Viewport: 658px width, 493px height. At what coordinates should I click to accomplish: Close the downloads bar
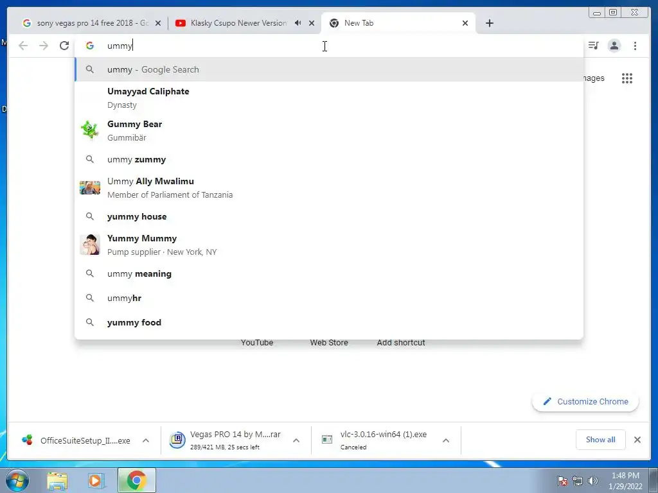(637, 440)
